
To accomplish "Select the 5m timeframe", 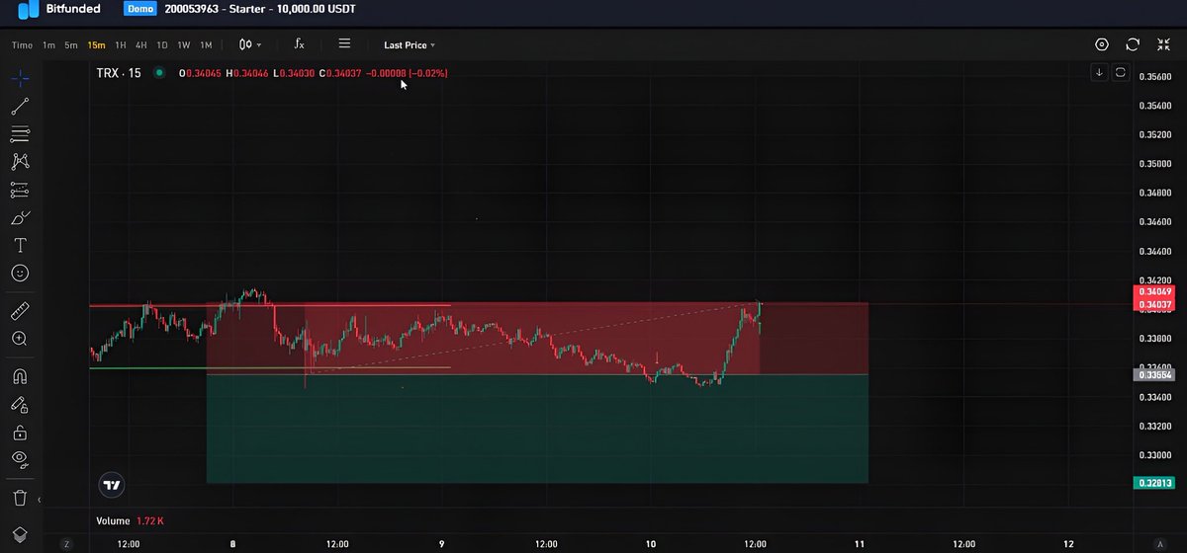I will (71, 45).
